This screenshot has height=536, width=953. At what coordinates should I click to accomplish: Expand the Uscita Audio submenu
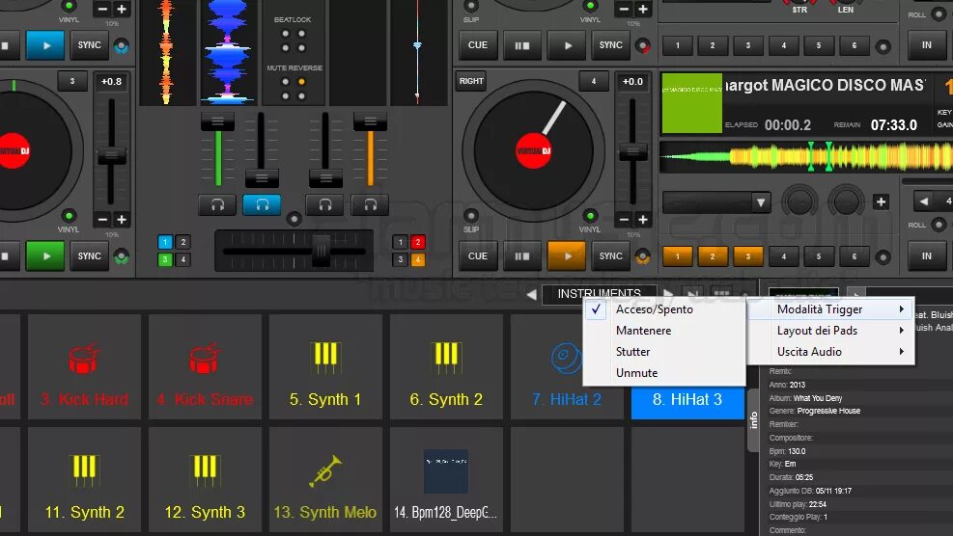[830, 352]
